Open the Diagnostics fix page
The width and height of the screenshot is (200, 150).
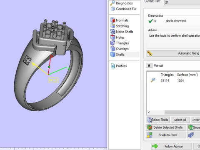122,3
